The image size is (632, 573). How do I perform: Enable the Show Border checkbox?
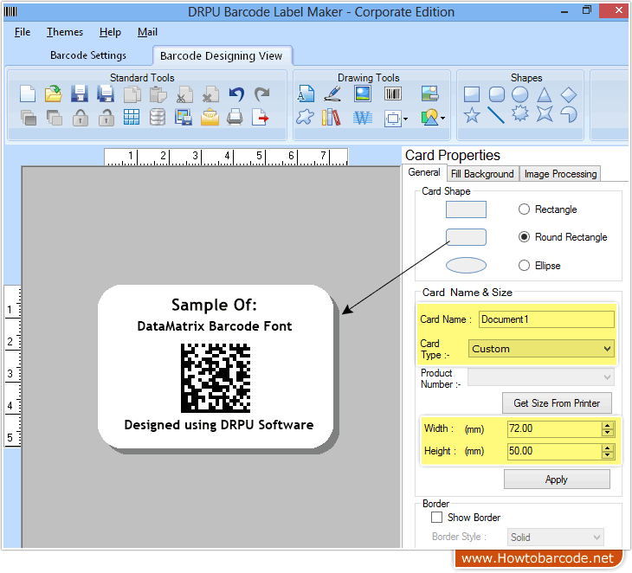(x=437, y=518)
